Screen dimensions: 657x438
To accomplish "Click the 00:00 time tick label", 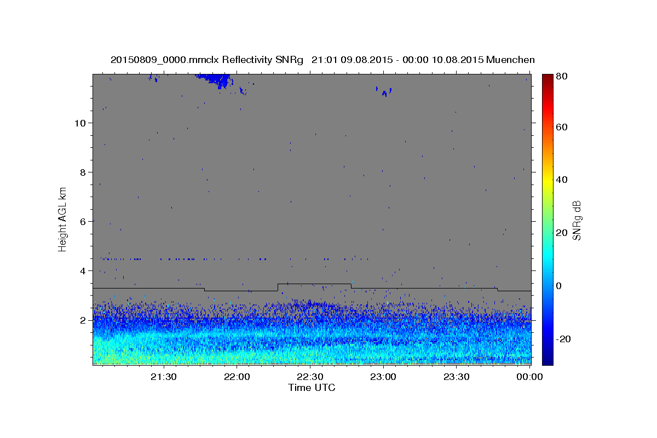I will pos(529,377).
